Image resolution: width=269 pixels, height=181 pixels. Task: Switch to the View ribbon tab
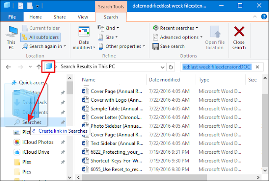pyautogui.click(x=83, y=17)
